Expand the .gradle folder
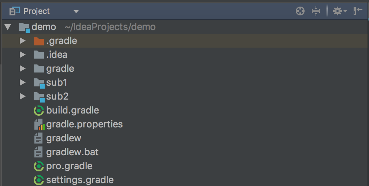Screen dimensions: 369x186 click(23, 41)
